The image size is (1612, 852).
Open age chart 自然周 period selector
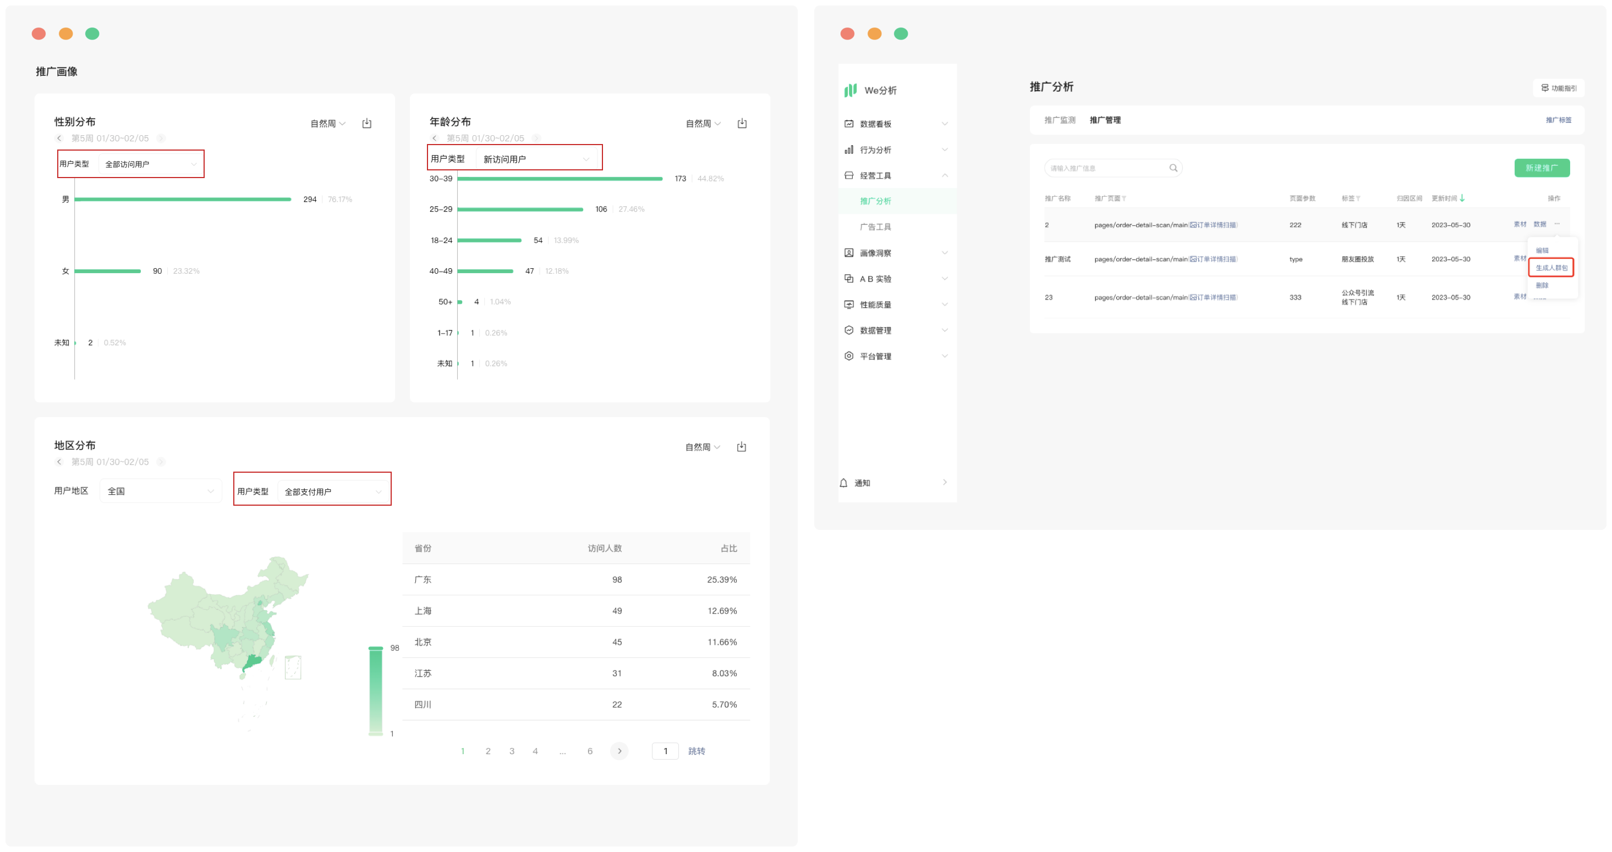[x=703, y=124]
